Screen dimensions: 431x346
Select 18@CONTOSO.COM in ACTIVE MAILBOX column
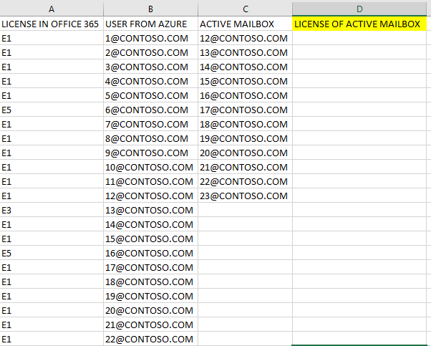(x=245, y=124)
